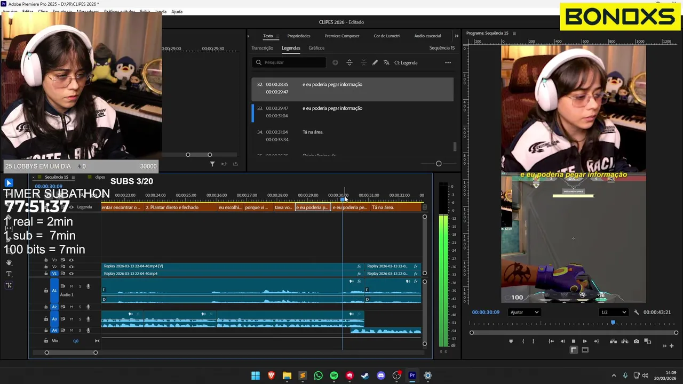This screenshot has width=683, height=384.
Task: Open the C1: Legenda caption track selector
Action: click(406, 62)
